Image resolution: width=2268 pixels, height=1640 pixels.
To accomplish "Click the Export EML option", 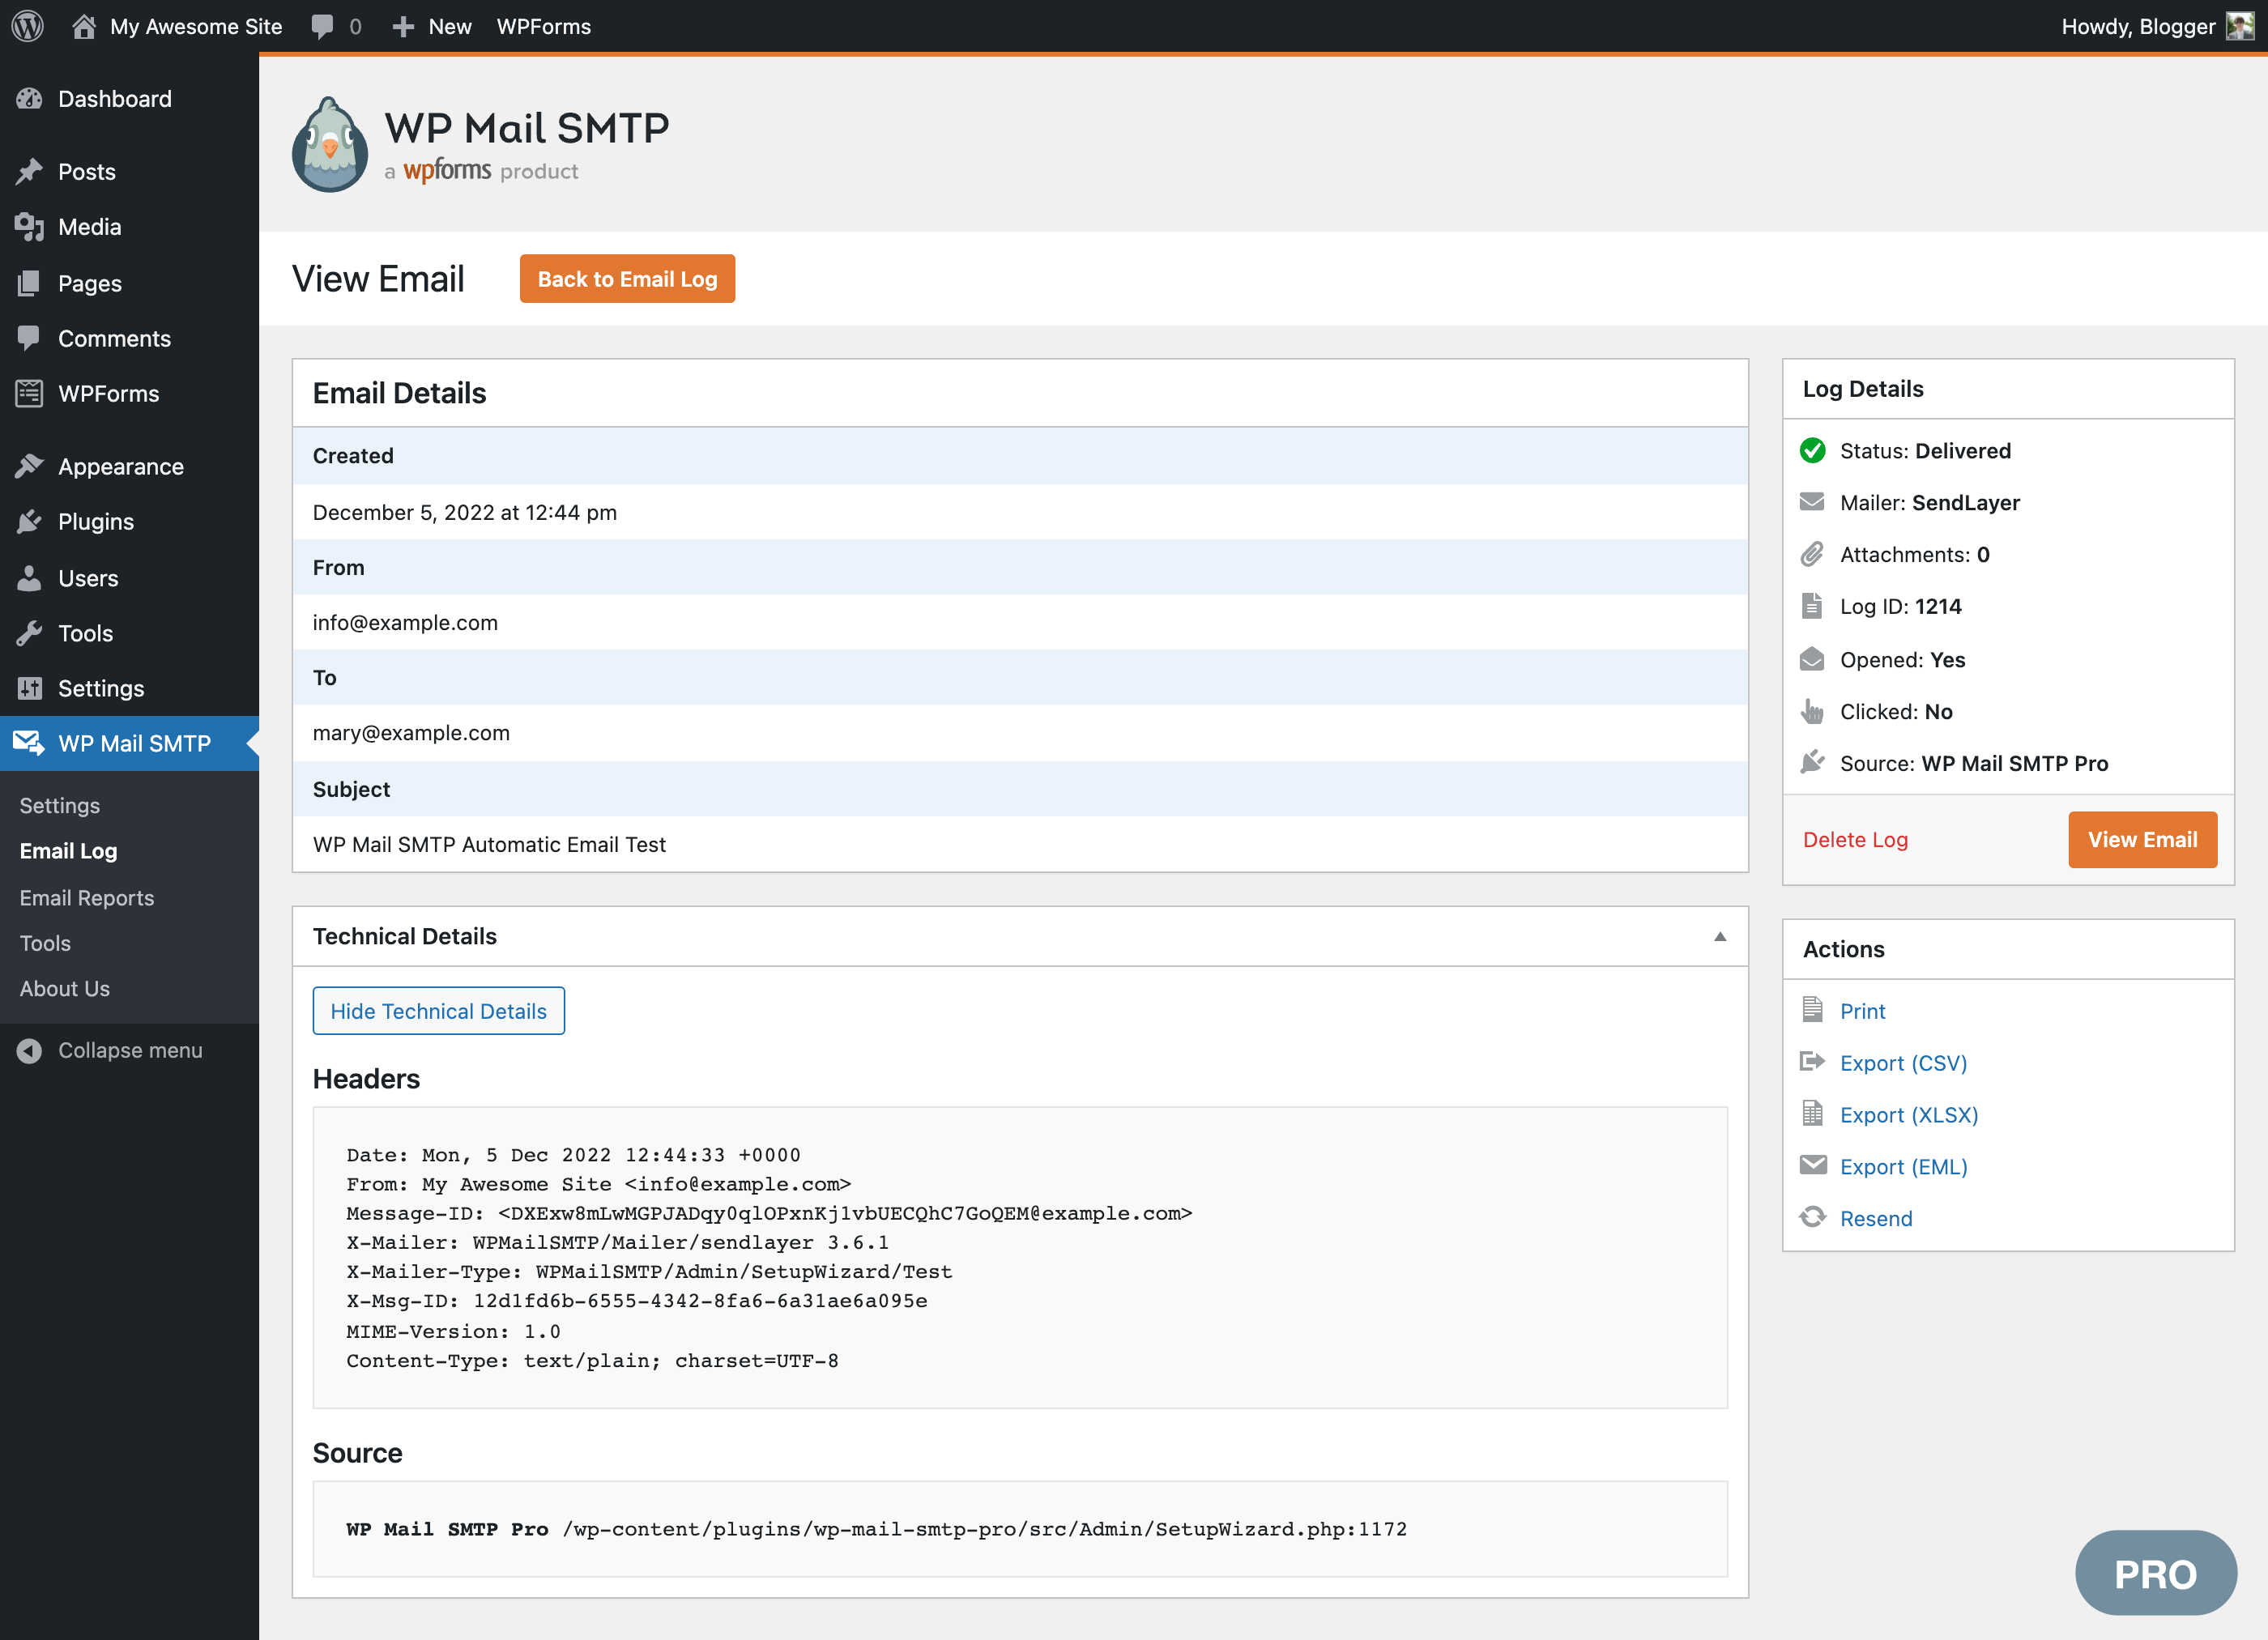I will [x=1902, y=1165].
